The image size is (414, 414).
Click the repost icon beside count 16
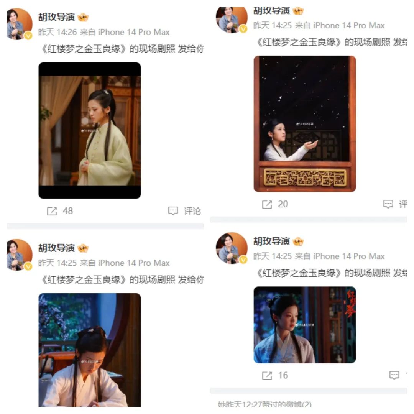pyautogui.click(x=267, y=375)
